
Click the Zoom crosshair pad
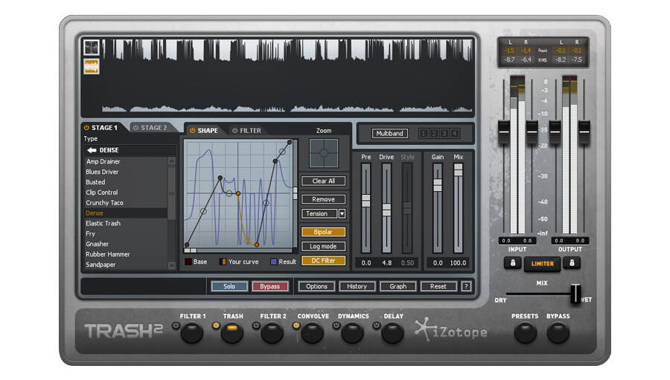click(x=324, y=153)
